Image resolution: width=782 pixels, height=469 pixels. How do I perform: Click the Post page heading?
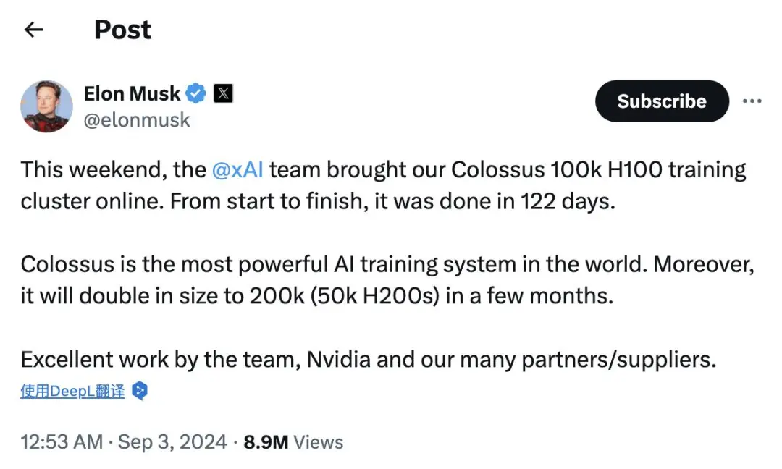tap(122, 30)
